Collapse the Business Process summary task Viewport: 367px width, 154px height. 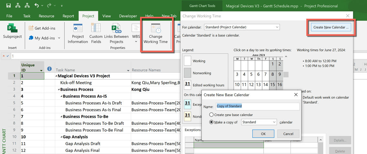59,90
